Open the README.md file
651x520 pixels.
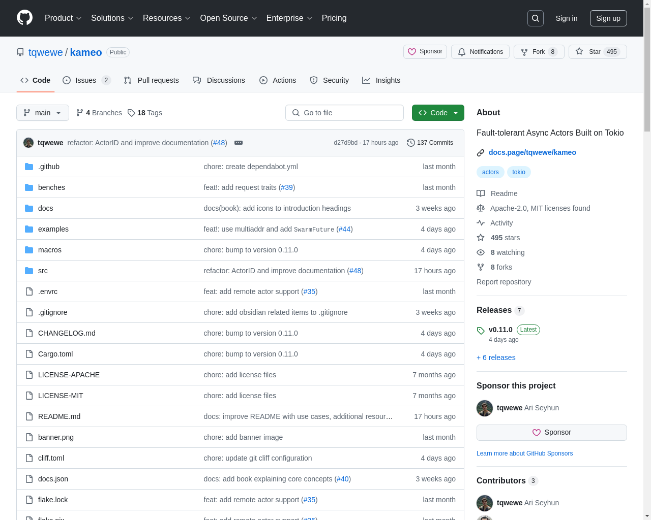(x=59, y=416)
